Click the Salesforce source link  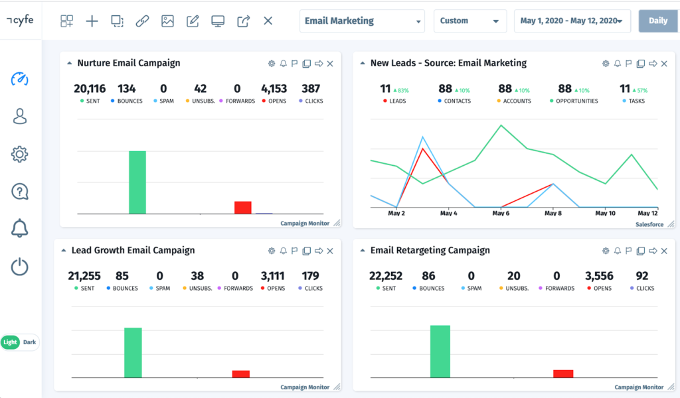(649, 224)
